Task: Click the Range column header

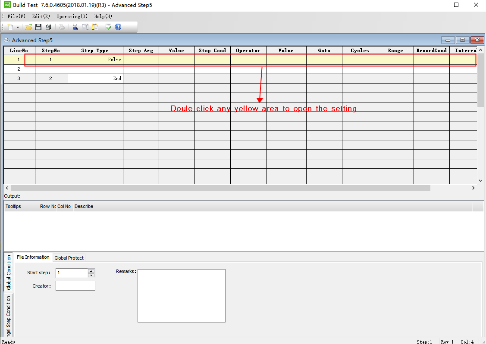Action: [395, 50]
